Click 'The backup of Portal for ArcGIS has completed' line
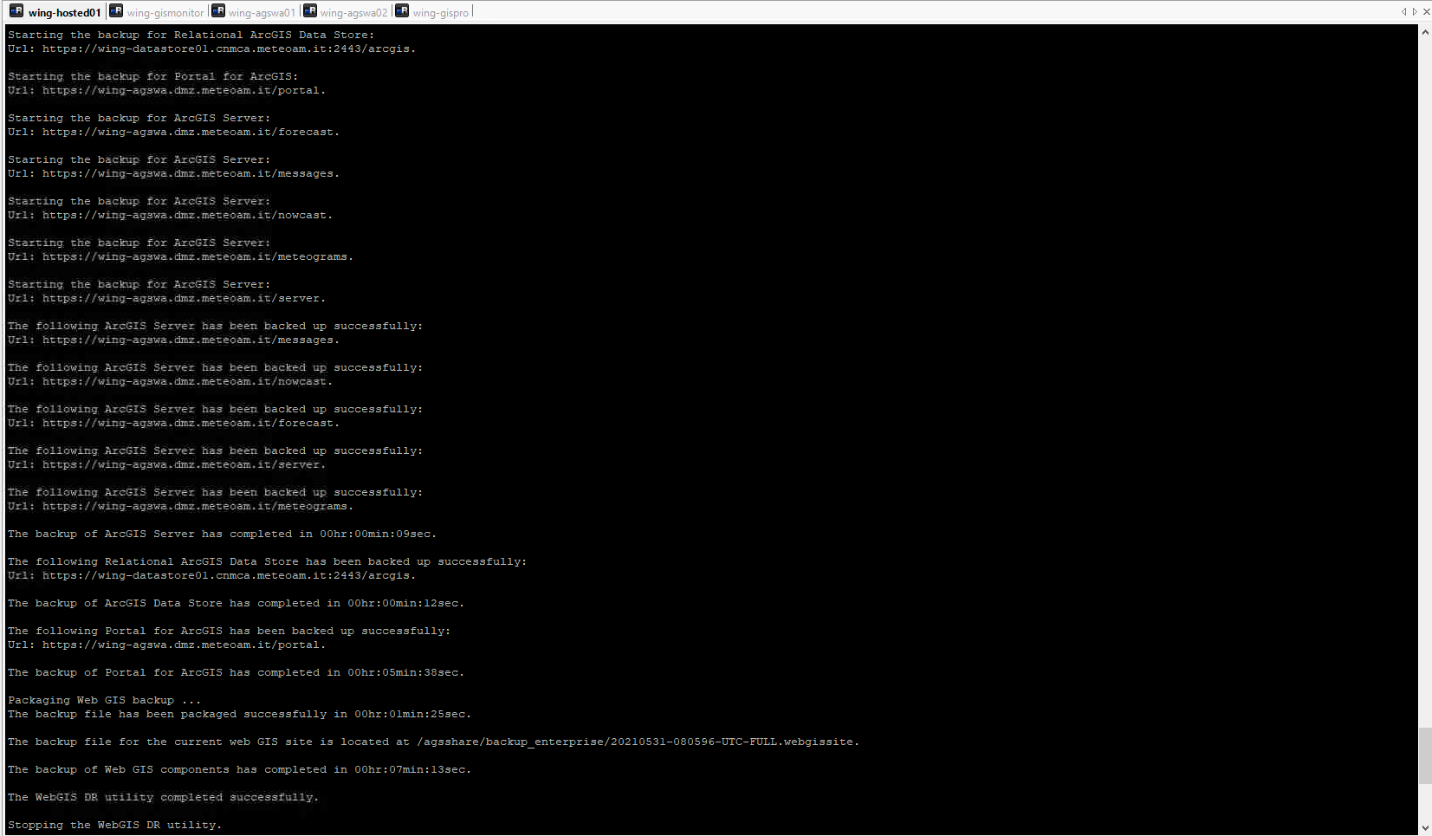The height and width of the screenshot is (836, 1432). [x=237, y=672]
